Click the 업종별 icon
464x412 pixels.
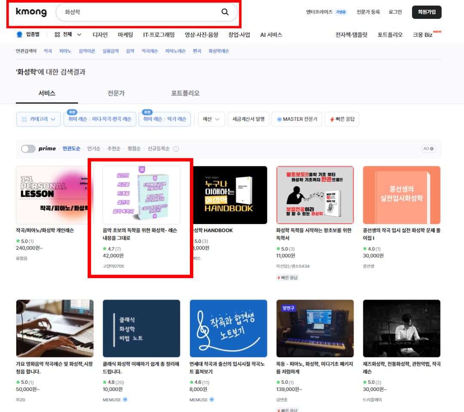click(19, 35)
